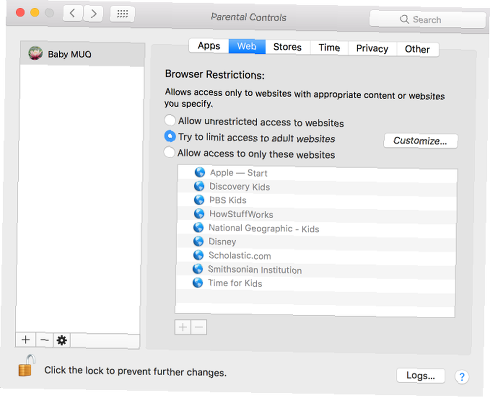The height and width of the screenshot is (398, 490).
Task: Click the globe icon beside PBS Kids
Action: (199, 199)
